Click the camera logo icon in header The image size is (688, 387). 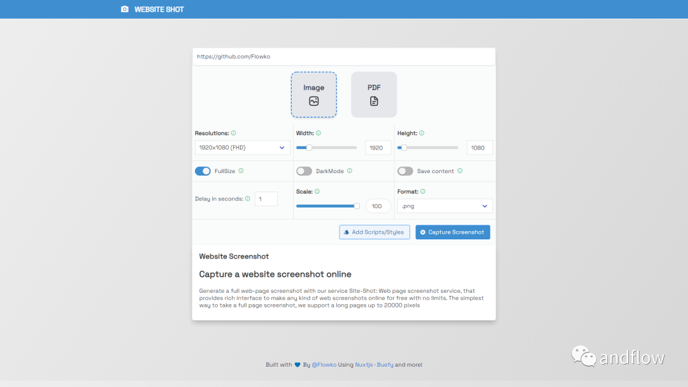coord(125,9)
